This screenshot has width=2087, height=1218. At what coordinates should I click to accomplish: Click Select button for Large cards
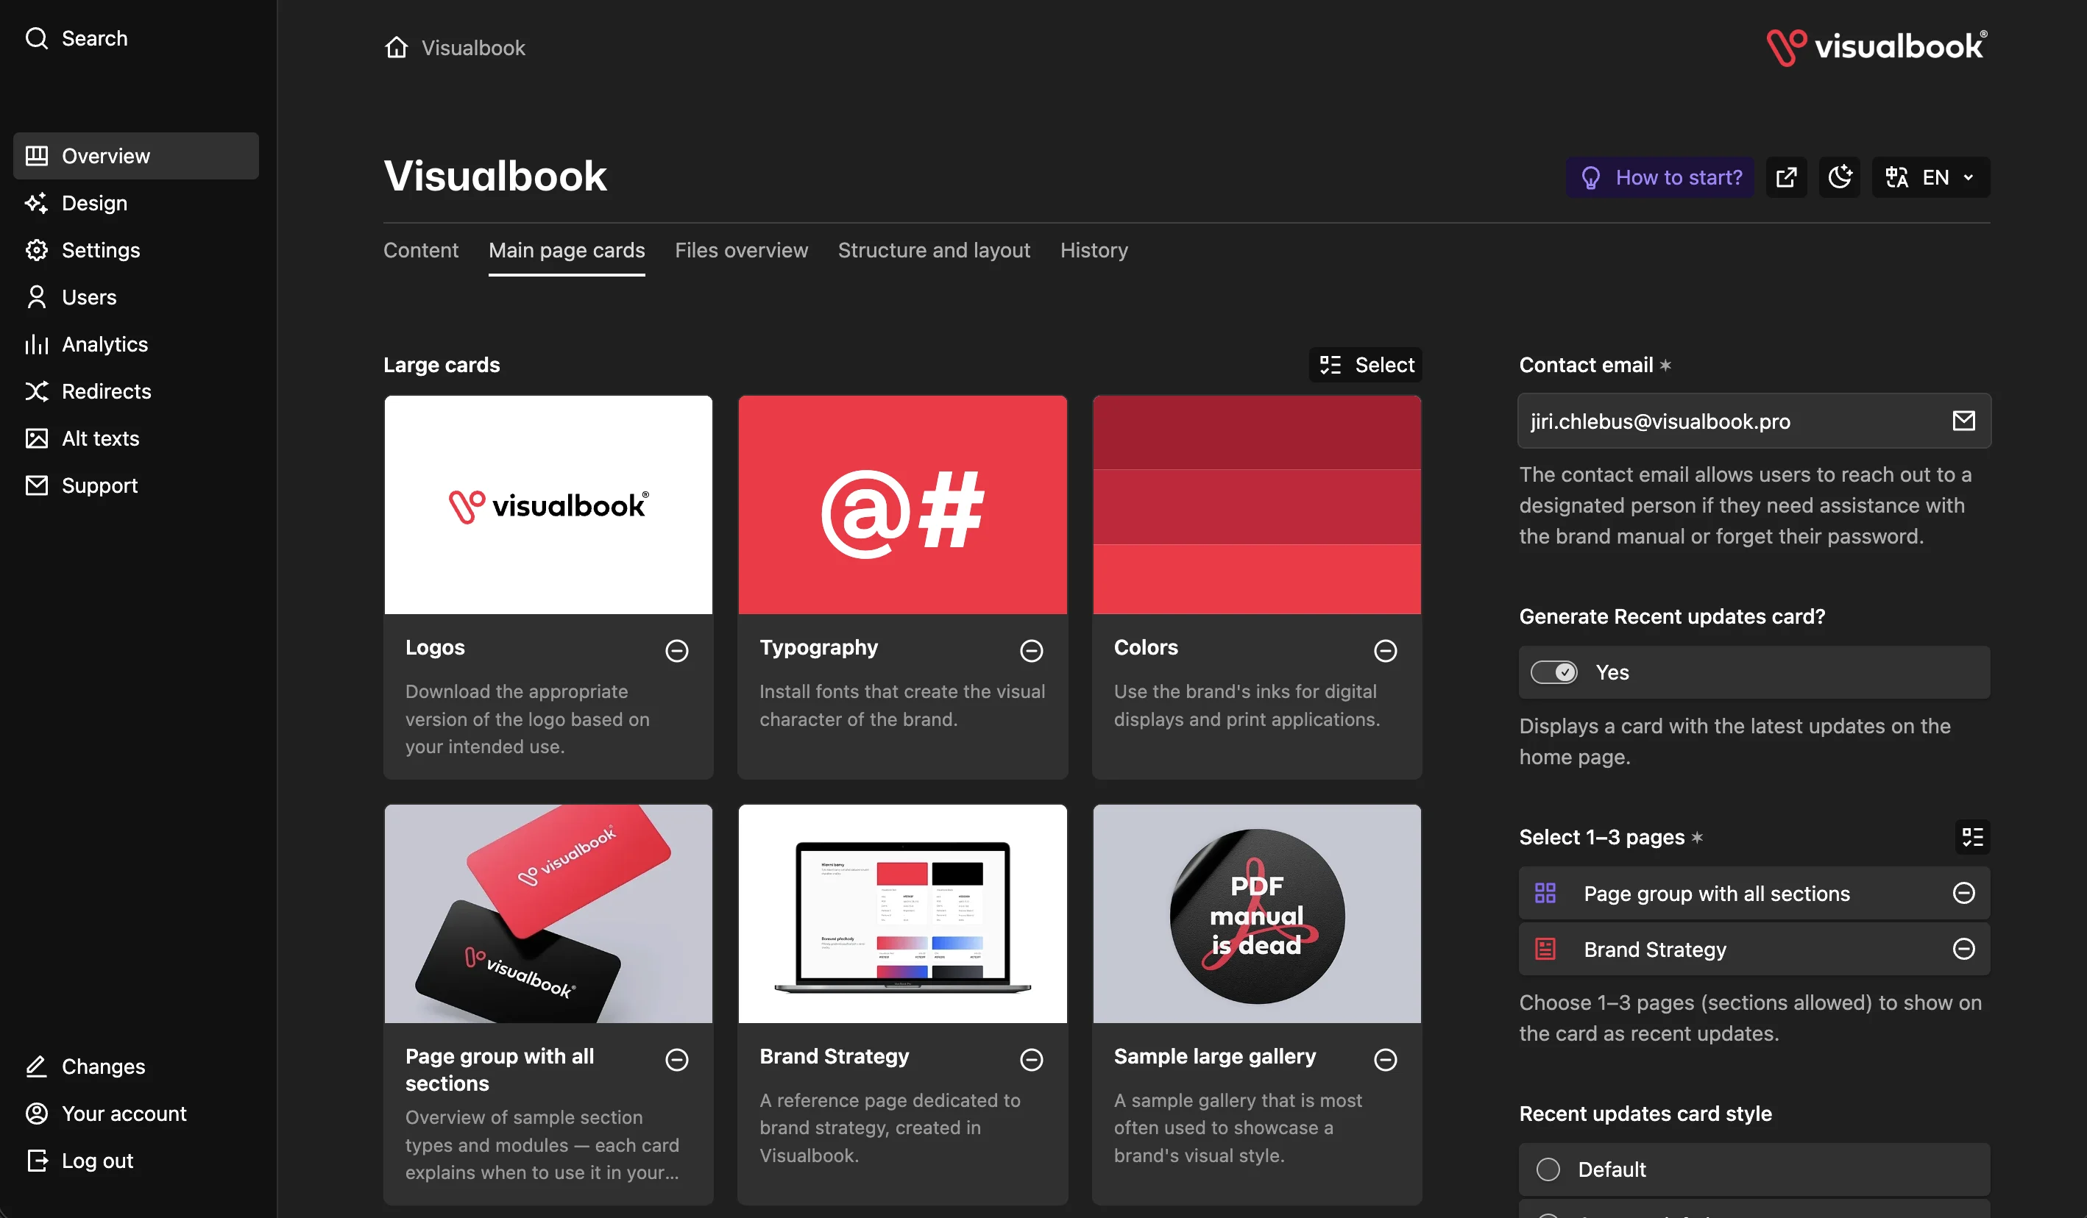pyautogui.click(x=1366, y=364)
